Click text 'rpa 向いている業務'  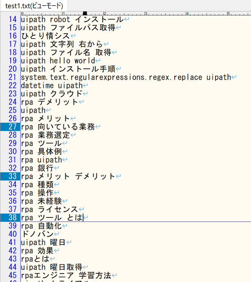(58, 127)
